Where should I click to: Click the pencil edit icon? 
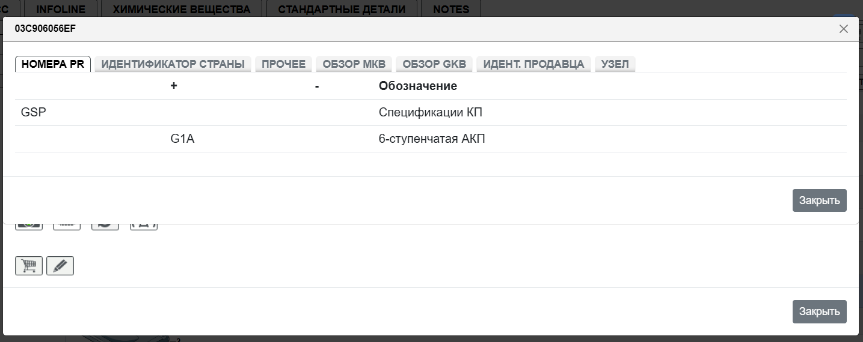tap(60, 266)
